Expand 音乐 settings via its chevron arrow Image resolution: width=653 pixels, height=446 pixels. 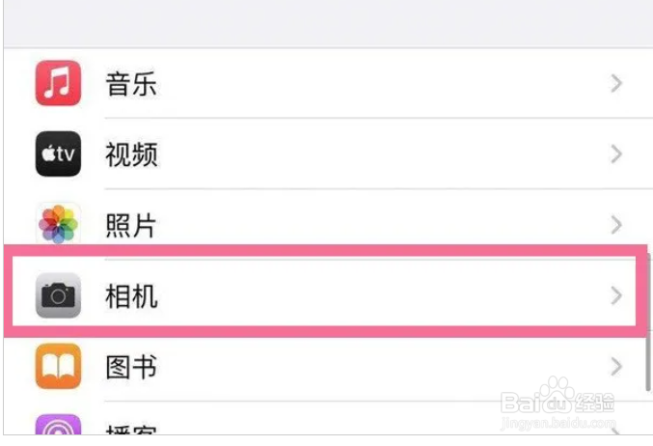coord(616,83)
